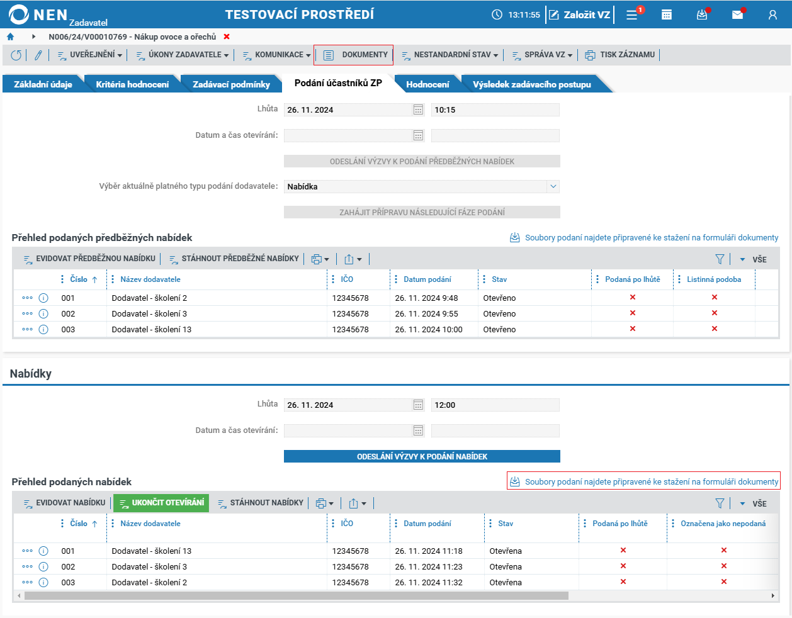This screenshot has width=792, height=618.
Task: Open the export dropdown in Nabídky toolbar
Action: click(358, 503)
